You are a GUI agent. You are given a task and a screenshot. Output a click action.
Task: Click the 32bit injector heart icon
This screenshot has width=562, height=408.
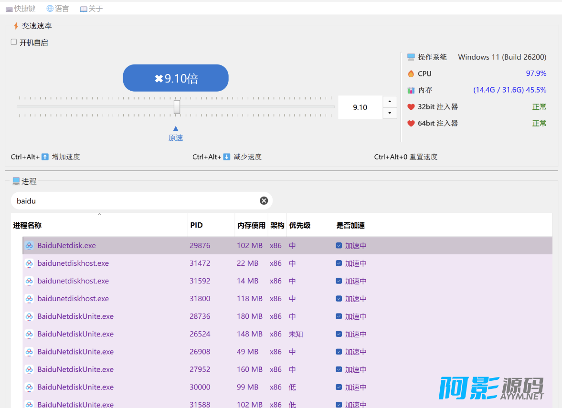(411, 107)
